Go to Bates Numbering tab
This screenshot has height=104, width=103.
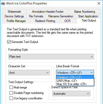(x=85, y=12)
